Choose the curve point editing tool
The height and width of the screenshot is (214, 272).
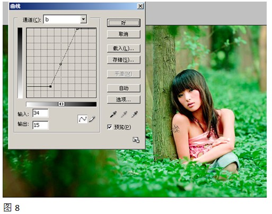pyautogui.click(x=83, y=119)
